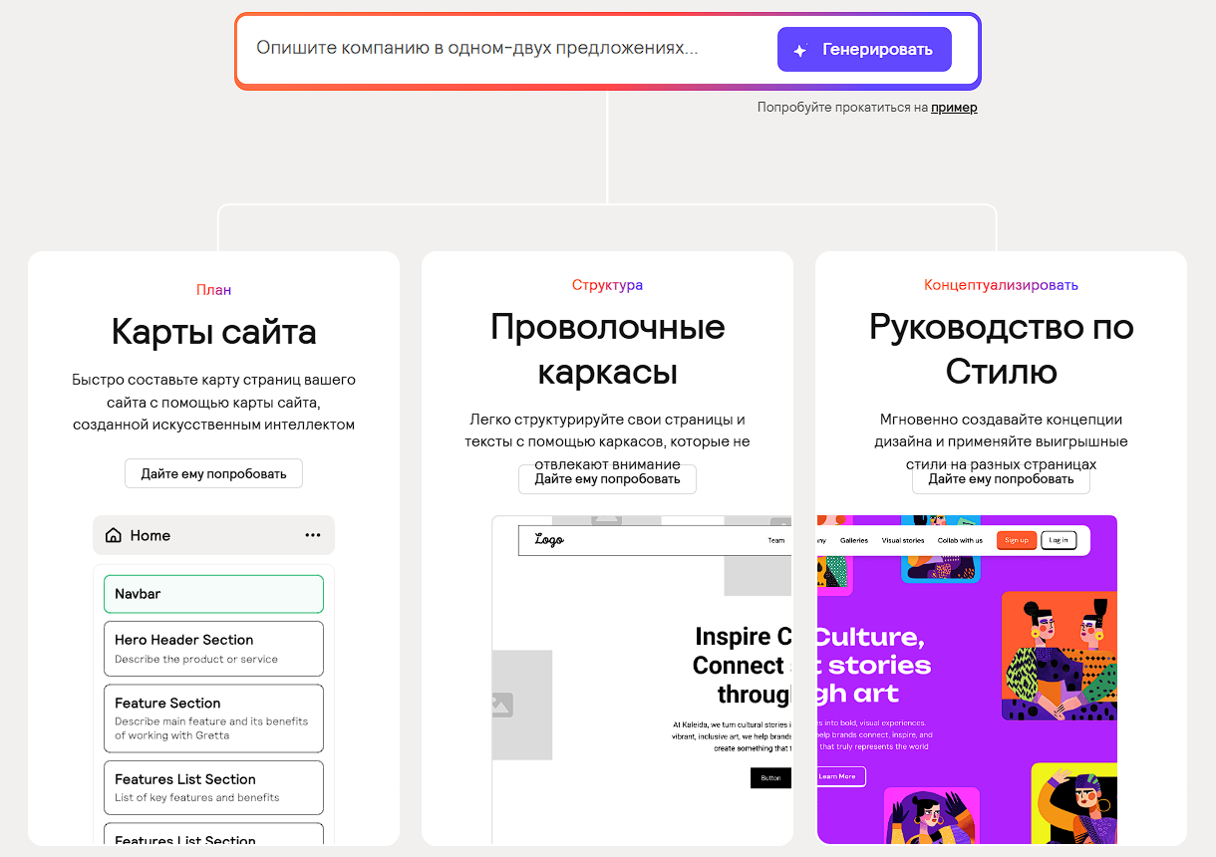This screenshot has width=1216, height=857.
Task: Select the Features List Section block
Action: point(213,787)
